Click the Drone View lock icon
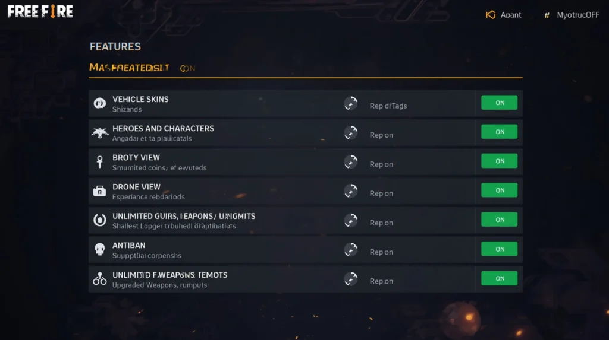Screen dimensions: 609x340 point(100,191)
